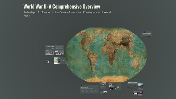Click the title 'World War II: A Comprehensive Overview'
176x99 pixels.
click(62, 6)
